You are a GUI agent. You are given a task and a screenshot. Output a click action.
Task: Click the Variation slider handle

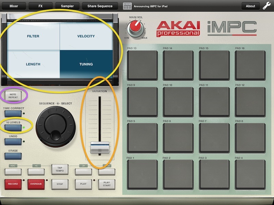coord(100,148)
